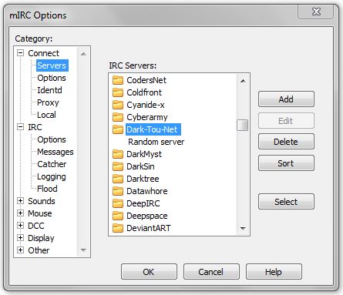343x295 pixels.
Task: Open the Messages settings page
Action: 55,152
